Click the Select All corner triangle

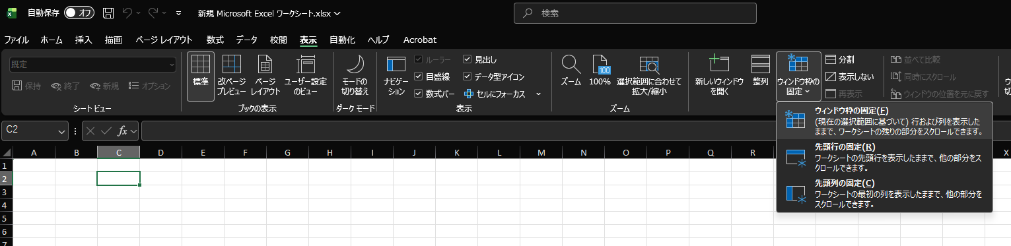tap(6, 153)
